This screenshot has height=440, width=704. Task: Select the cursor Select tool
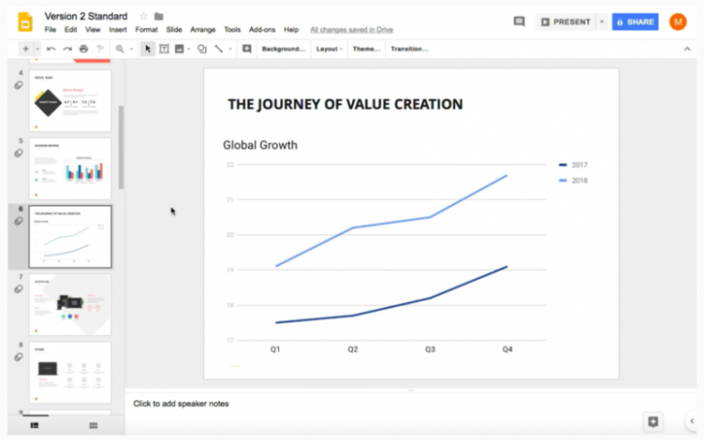tap(148, 49)
